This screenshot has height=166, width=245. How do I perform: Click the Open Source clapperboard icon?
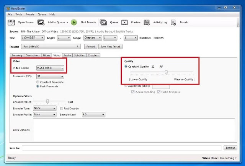11,22
